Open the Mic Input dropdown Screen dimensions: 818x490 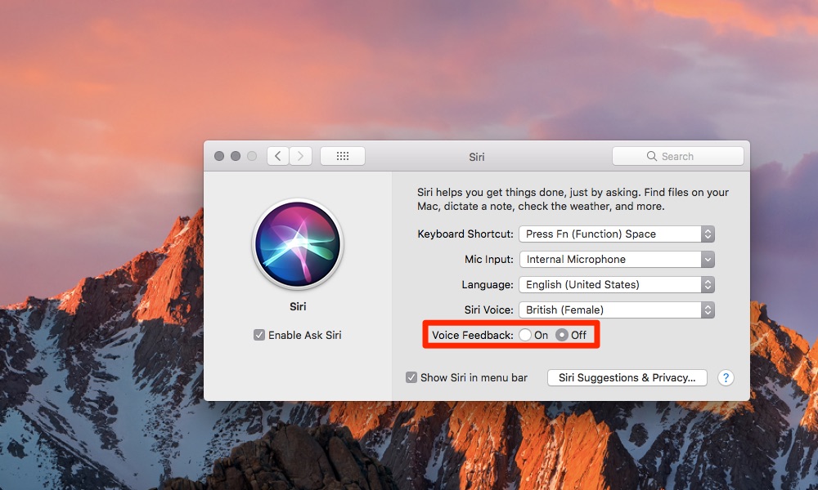pyautogui.click(x=617, y=260)
